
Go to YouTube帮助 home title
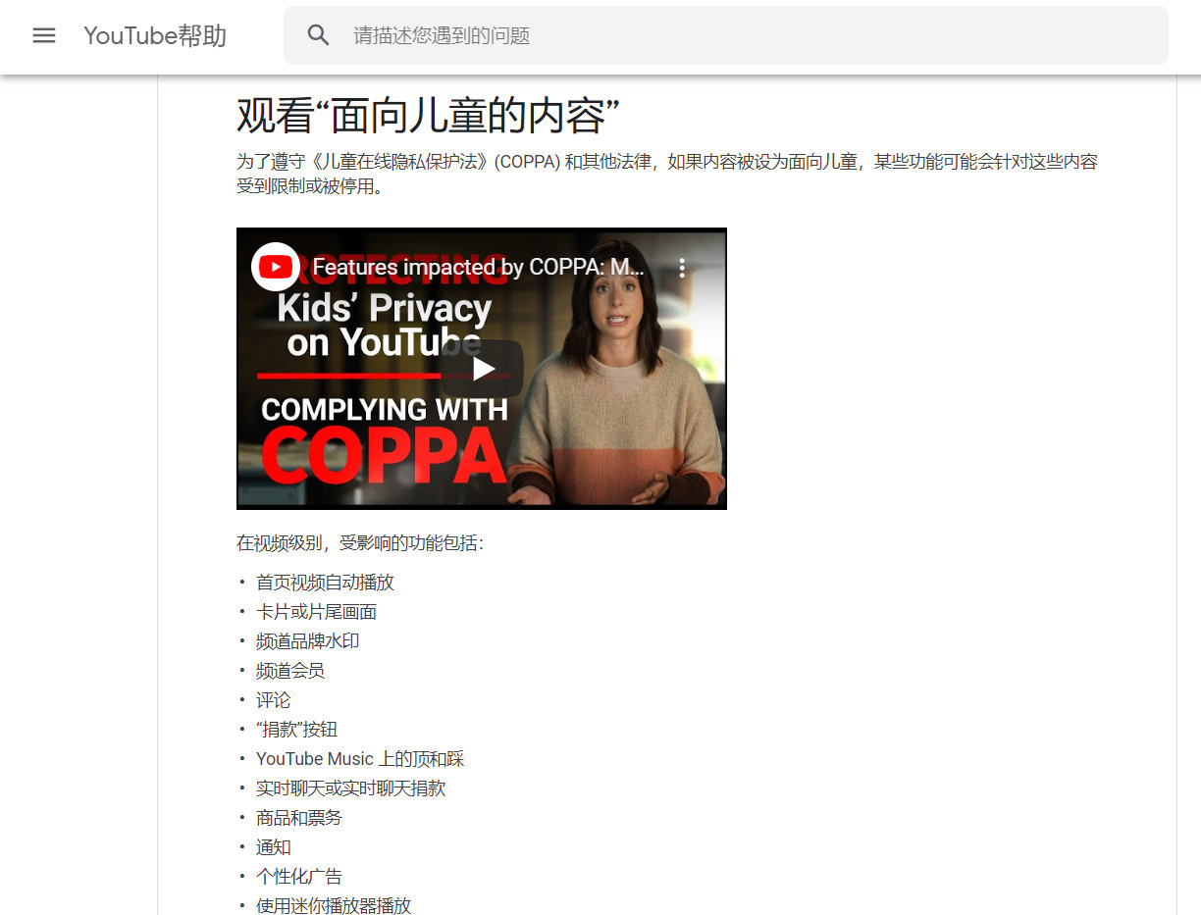click(155, 35)
